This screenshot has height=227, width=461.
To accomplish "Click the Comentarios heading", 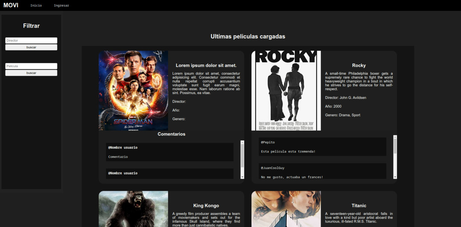I will 172,134.
